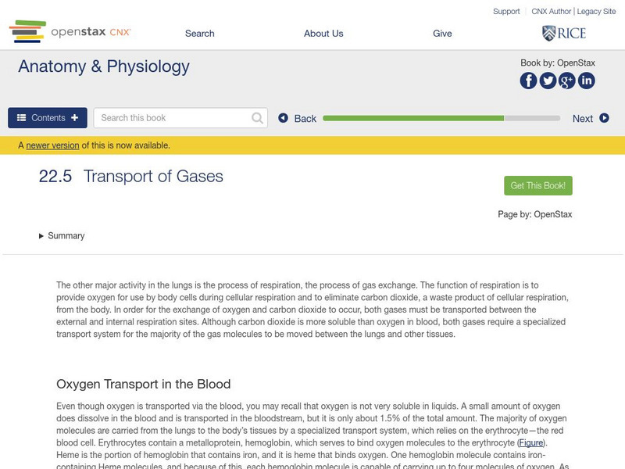Viewport: 625px width, 469px height.
Task: Click the search magnifier icon
Action: coord(258,118)
